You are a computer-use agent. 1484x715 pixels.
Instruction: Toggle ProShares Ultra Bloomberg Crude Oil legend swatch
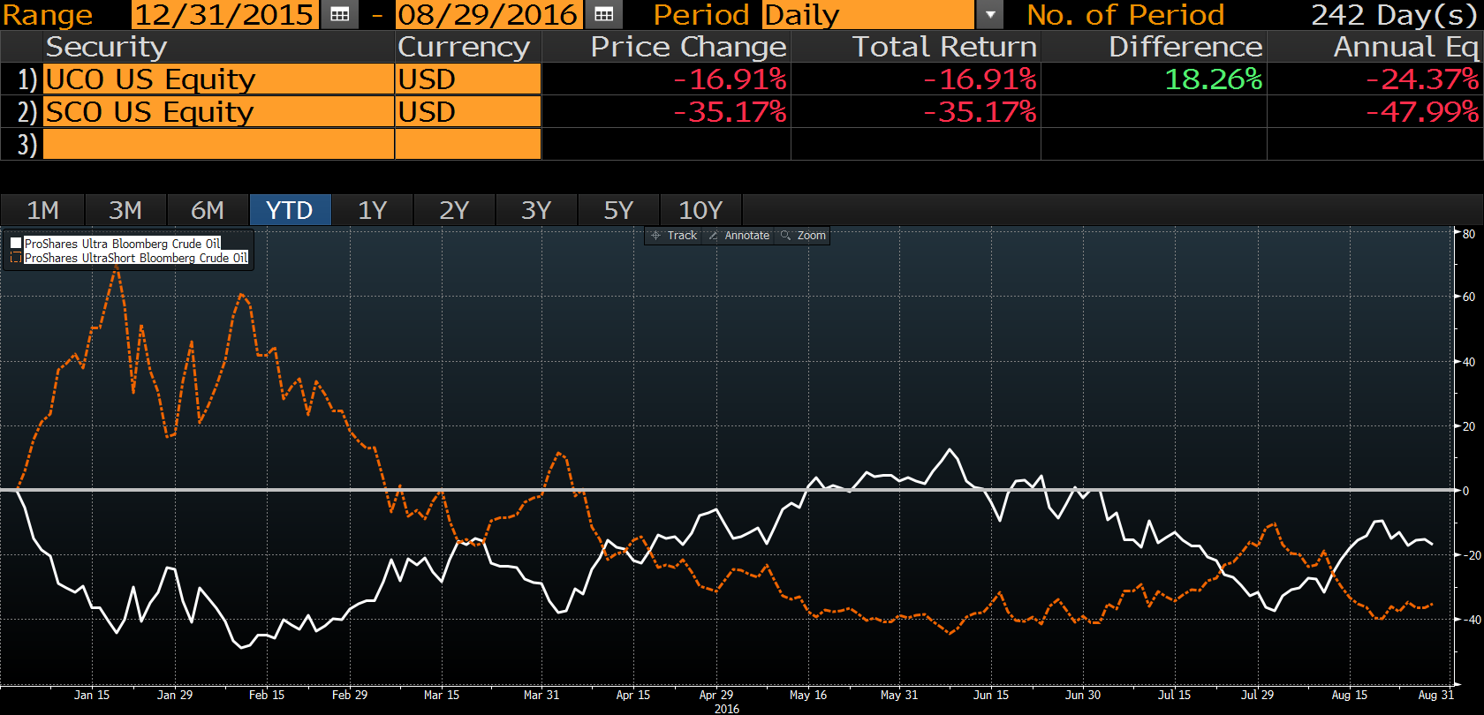click(x=16, y=244)
